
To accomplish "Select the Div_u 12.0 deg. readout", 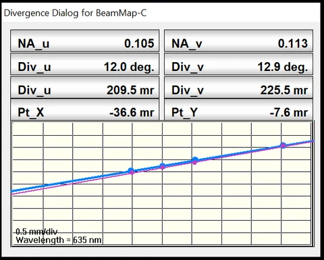I will pyautogui.click(x=84, y=64).
